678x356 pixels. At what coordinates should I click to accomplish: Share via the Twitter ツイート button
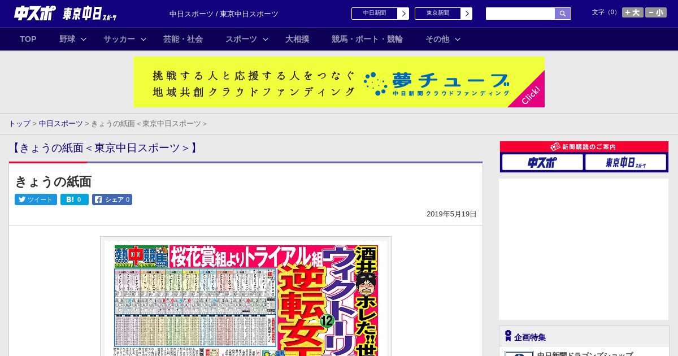36,199
